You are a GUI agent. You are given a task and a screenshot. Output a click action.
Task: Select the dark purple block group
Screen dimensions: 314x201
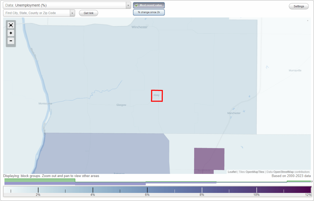(x=209, y=159)
